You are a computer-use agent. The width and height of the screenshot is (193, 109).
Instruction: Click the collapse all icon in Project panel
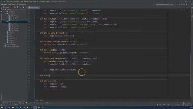(20, 7)
